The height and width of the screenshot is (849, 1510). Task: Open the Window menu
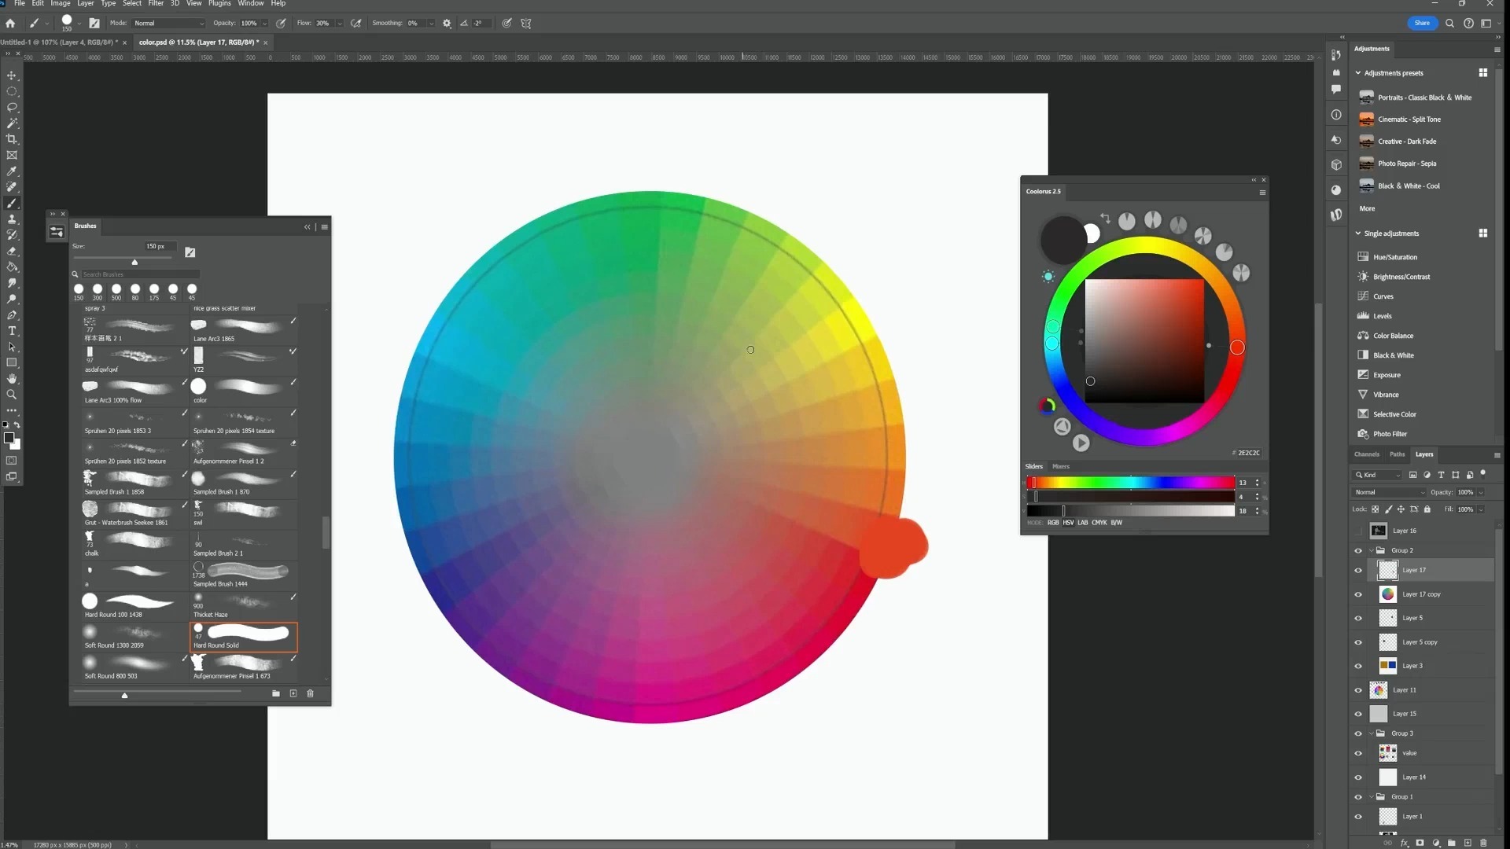[x=251, y=4]
